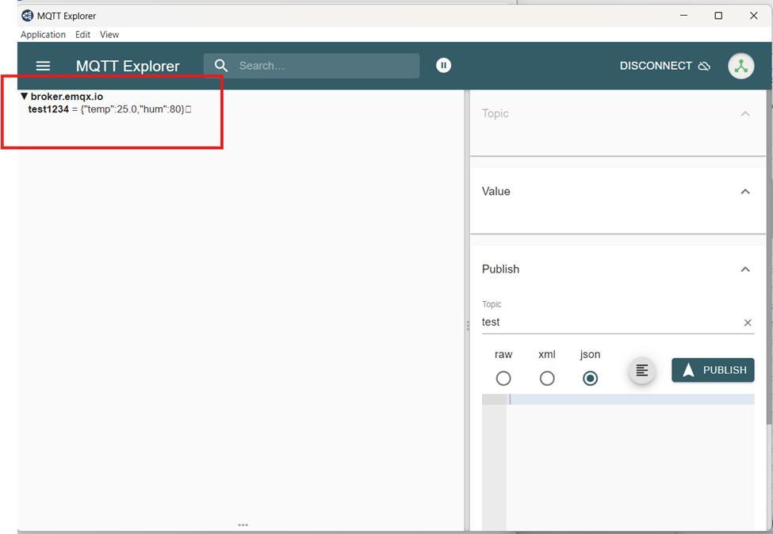Viewport: 773px width, 534px height.
Task: Click the format JSON align icon
Action: point(642,370)
